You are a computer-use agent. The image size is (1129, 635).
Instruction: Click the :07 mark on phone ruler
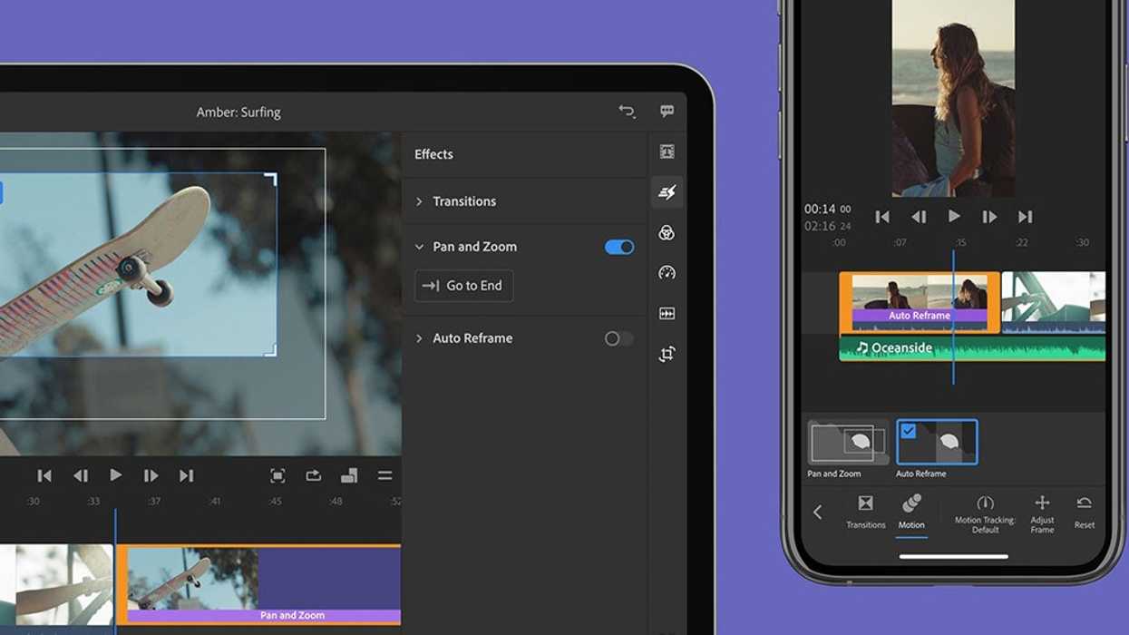[x=900, y=243]
